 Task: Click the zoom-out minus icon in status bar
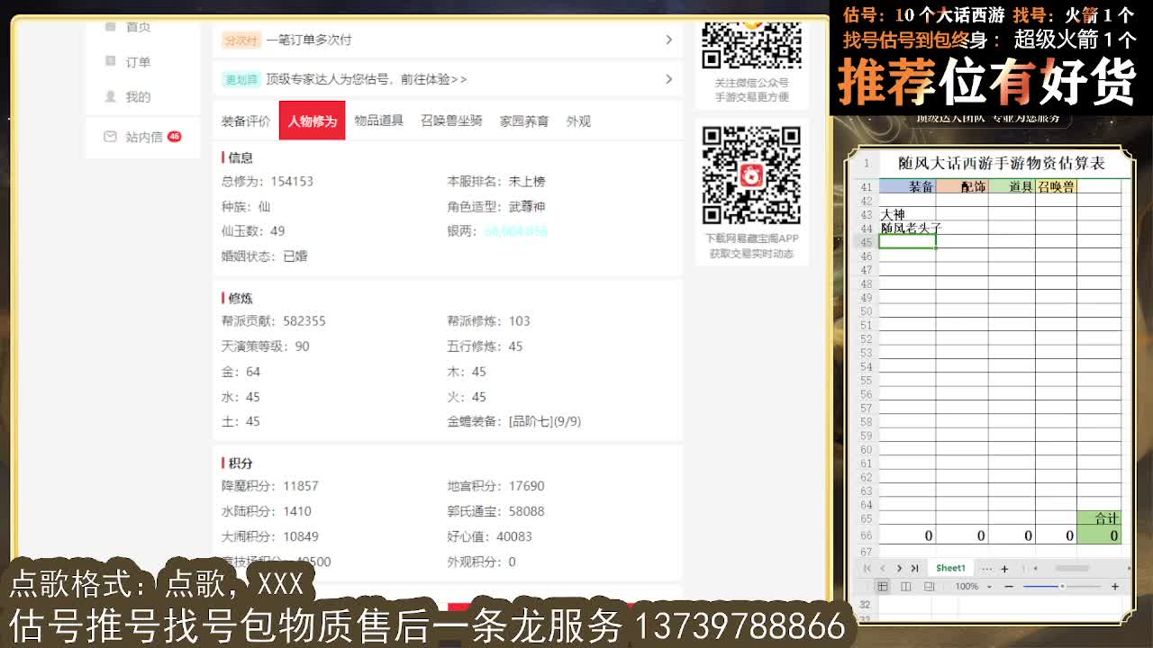tap(1009, 586)
